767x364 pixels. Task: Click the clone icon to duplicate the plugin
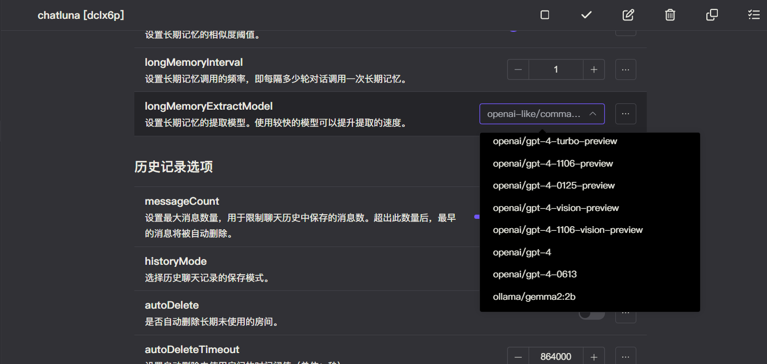712,15
